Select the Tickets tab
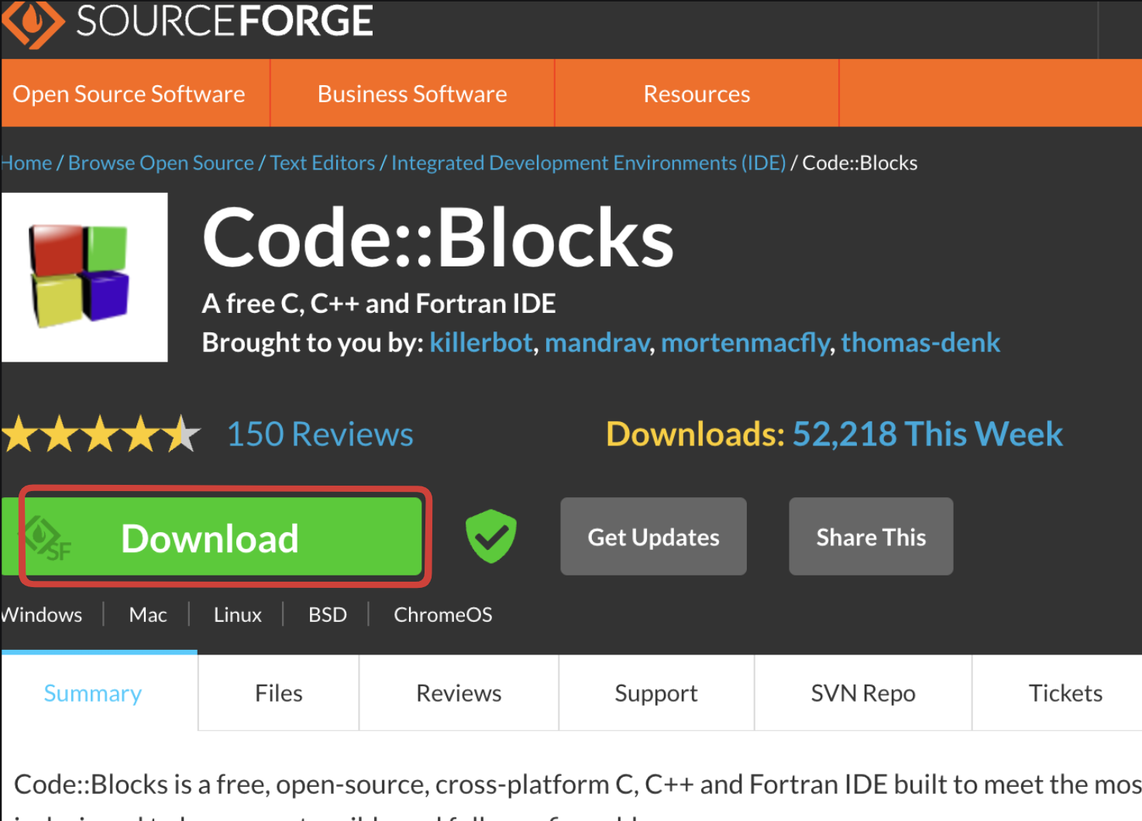The height and width of the screenshot is (821, 1142). [1065, 693]
